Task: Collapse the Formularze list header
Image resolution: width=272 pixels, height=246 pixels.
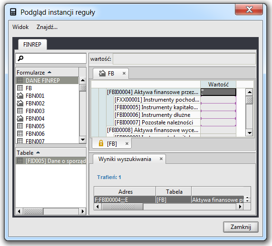Action: click(49, 72)
